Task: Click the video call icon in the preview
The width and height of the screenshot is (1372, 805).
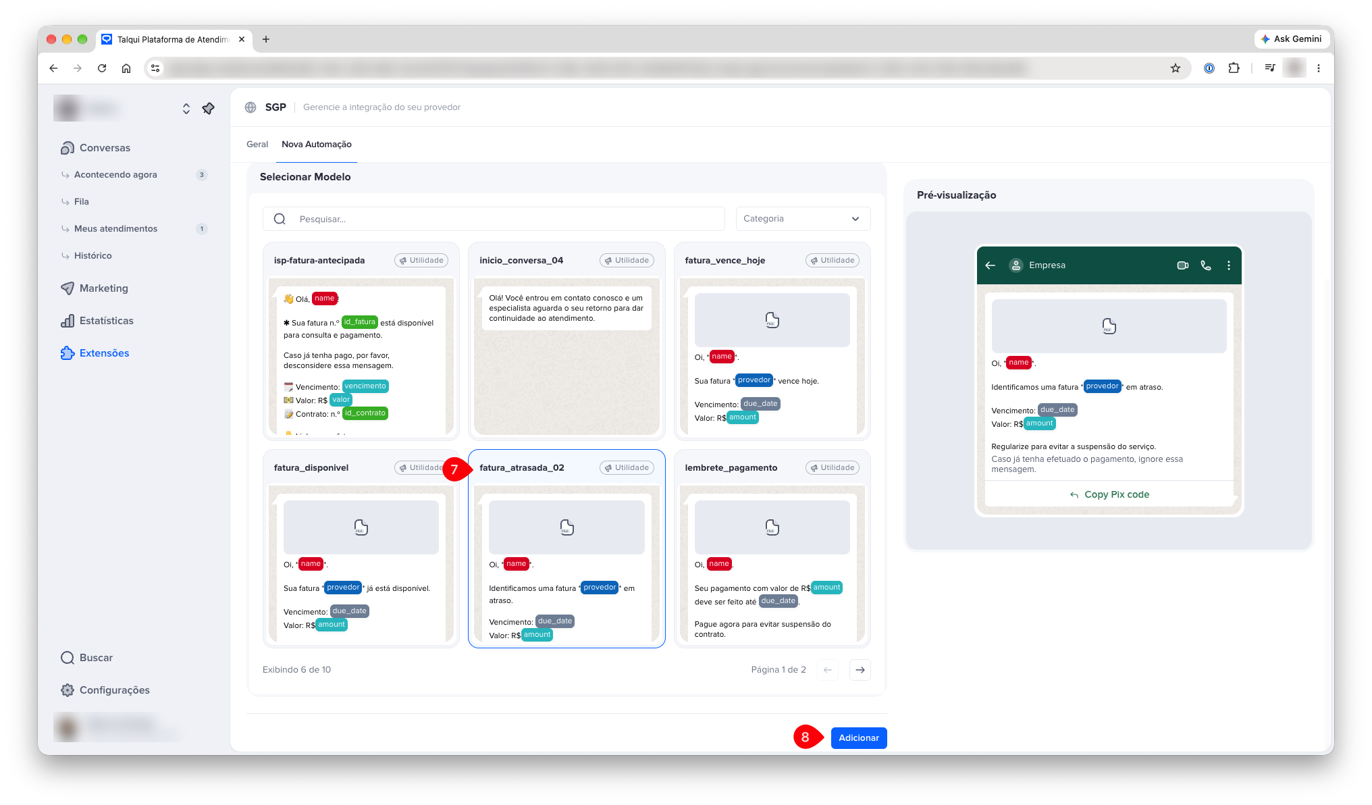Action: coord(1182,265)
